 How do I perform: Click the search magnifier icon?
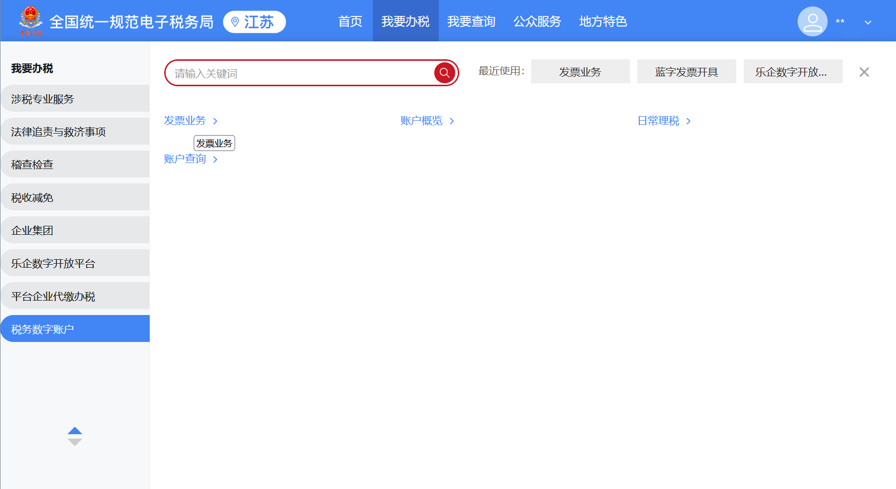pyautogui.click(x=443, y=73)
